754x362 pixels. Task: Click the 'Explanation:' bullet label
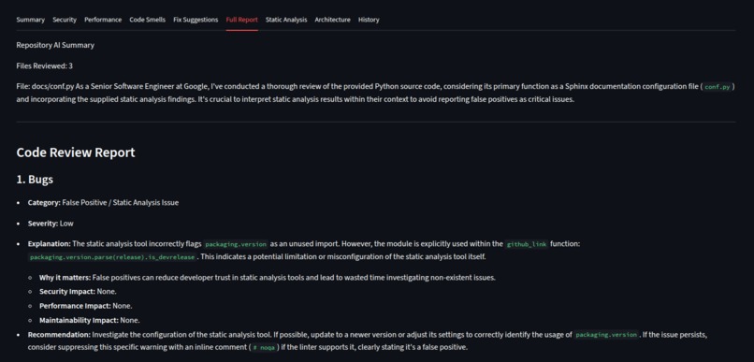click(49, 244)
